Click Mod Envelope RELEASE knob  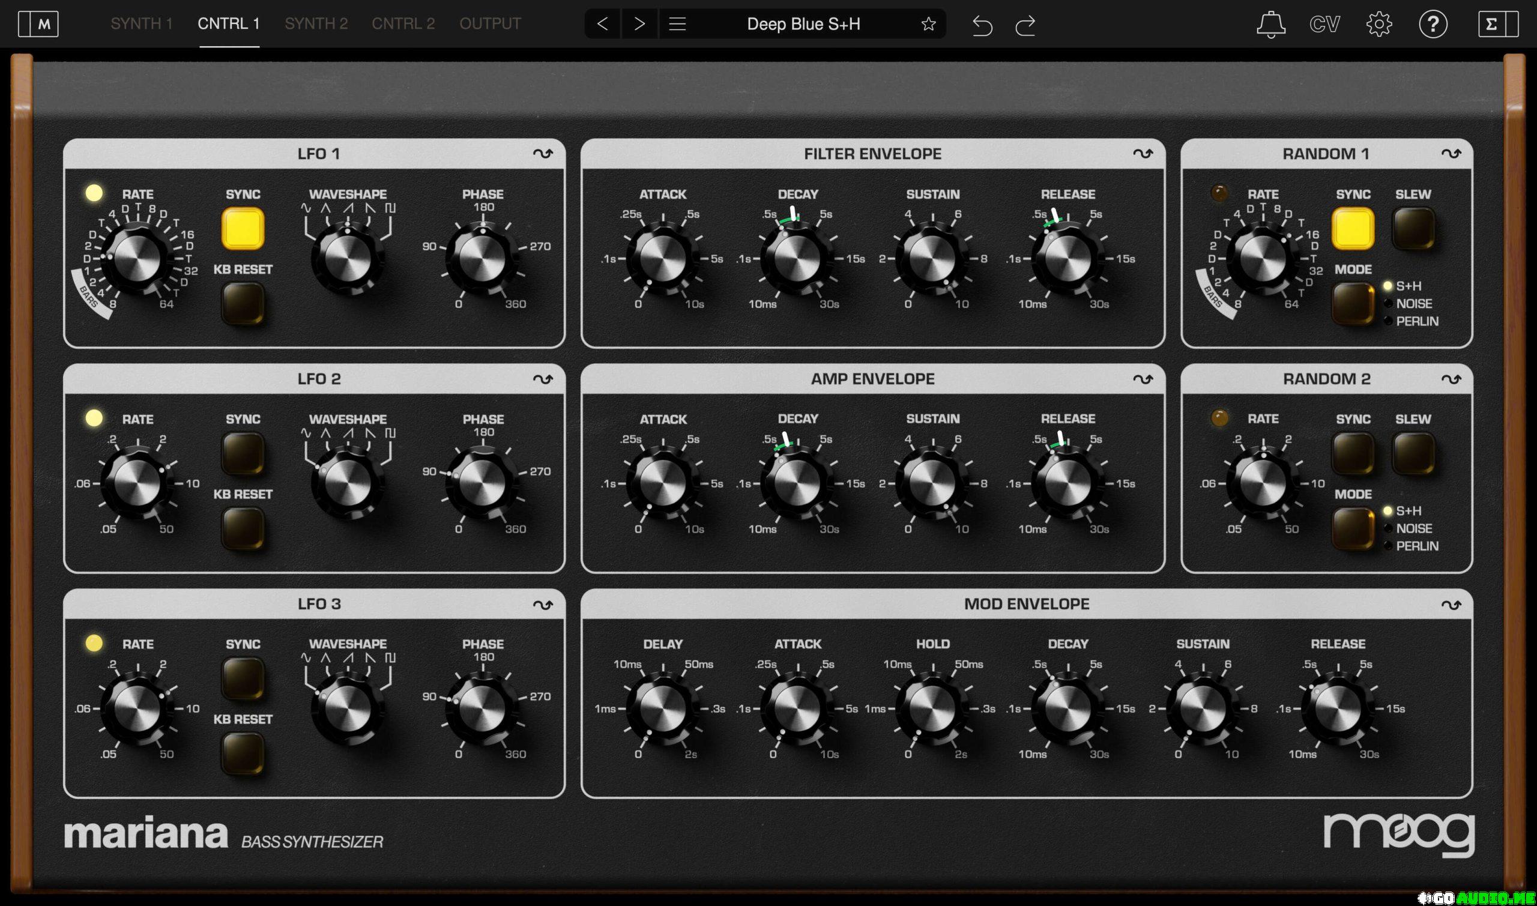click(x=1338, y=708)
